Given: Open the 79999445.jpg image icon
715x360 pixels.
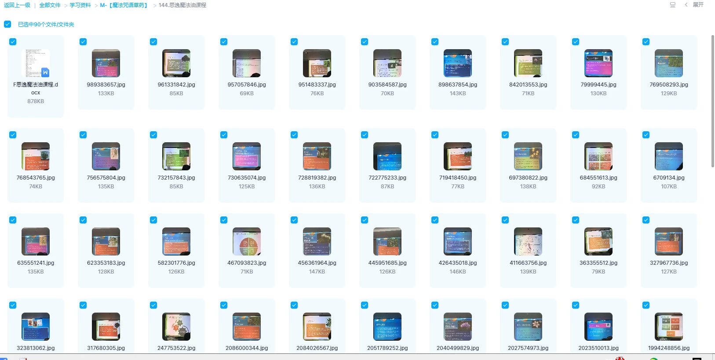Looking at the screenshot, I should 598,63.
